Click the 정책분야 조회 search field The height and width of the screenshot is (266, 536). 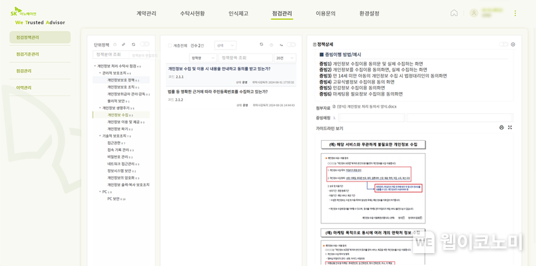point(121,55)
